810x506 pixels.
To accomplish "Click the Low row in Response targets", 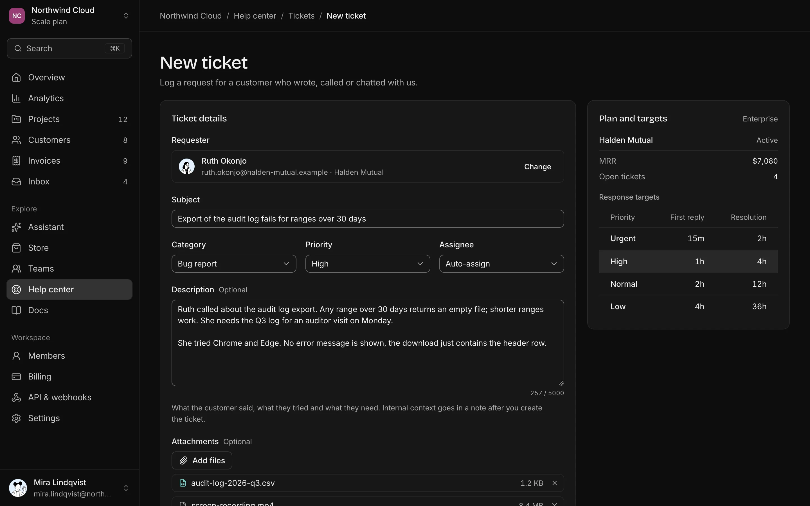I will point(688,306).
